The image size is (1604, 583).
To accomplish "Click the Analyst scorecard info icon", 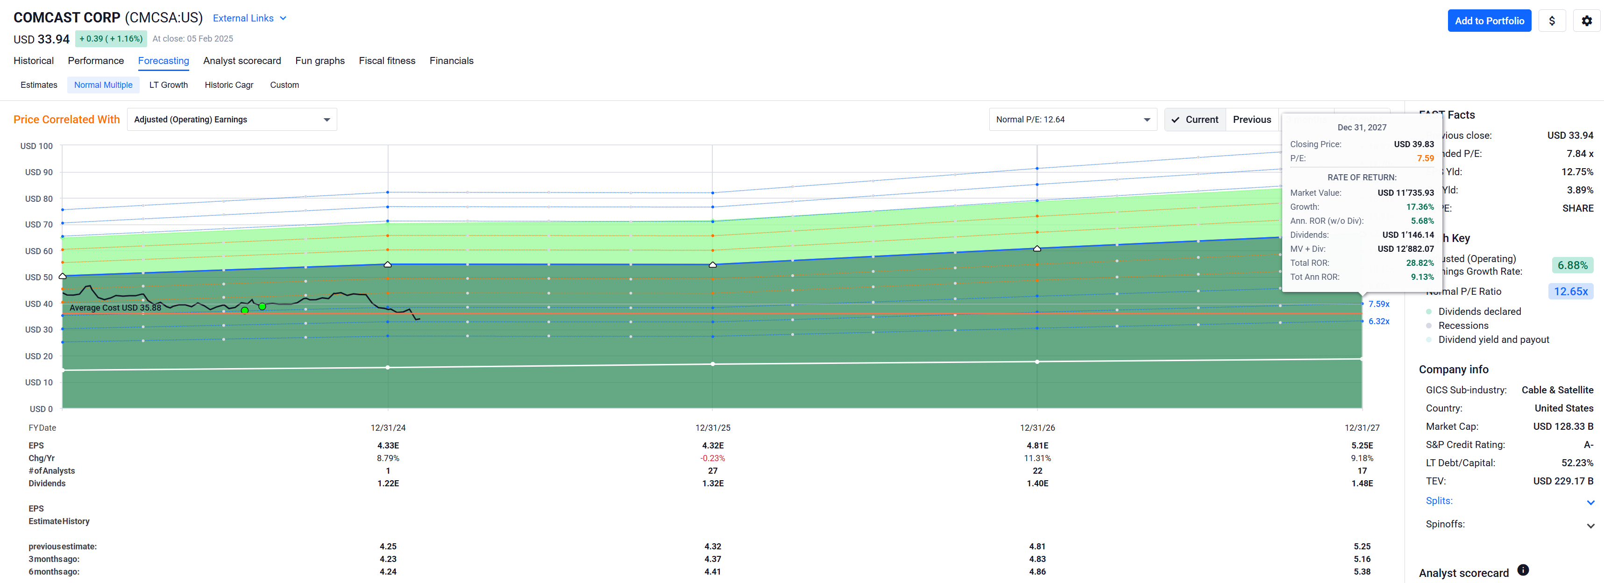I will 1523,570.
